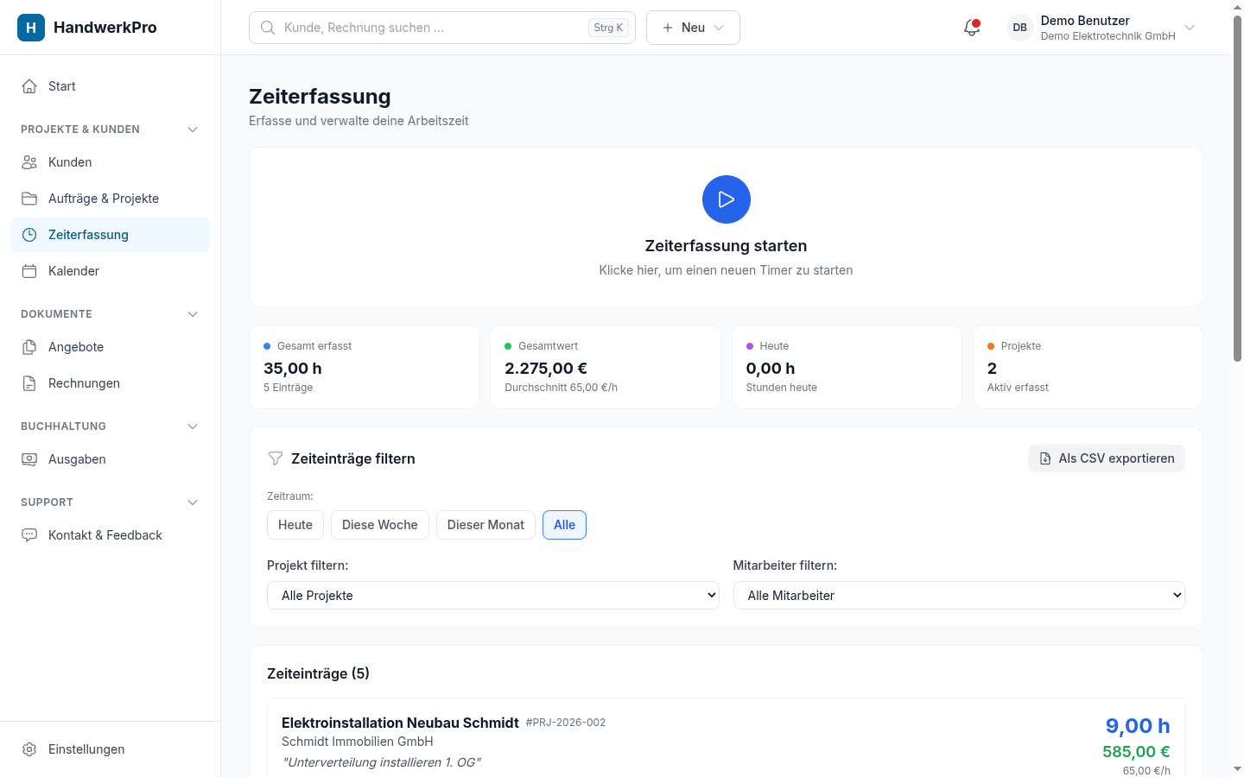This screenshot has height=777, width=1244.
Task: Export entries with Als CSV exportieren
Action: (1107, 458)
